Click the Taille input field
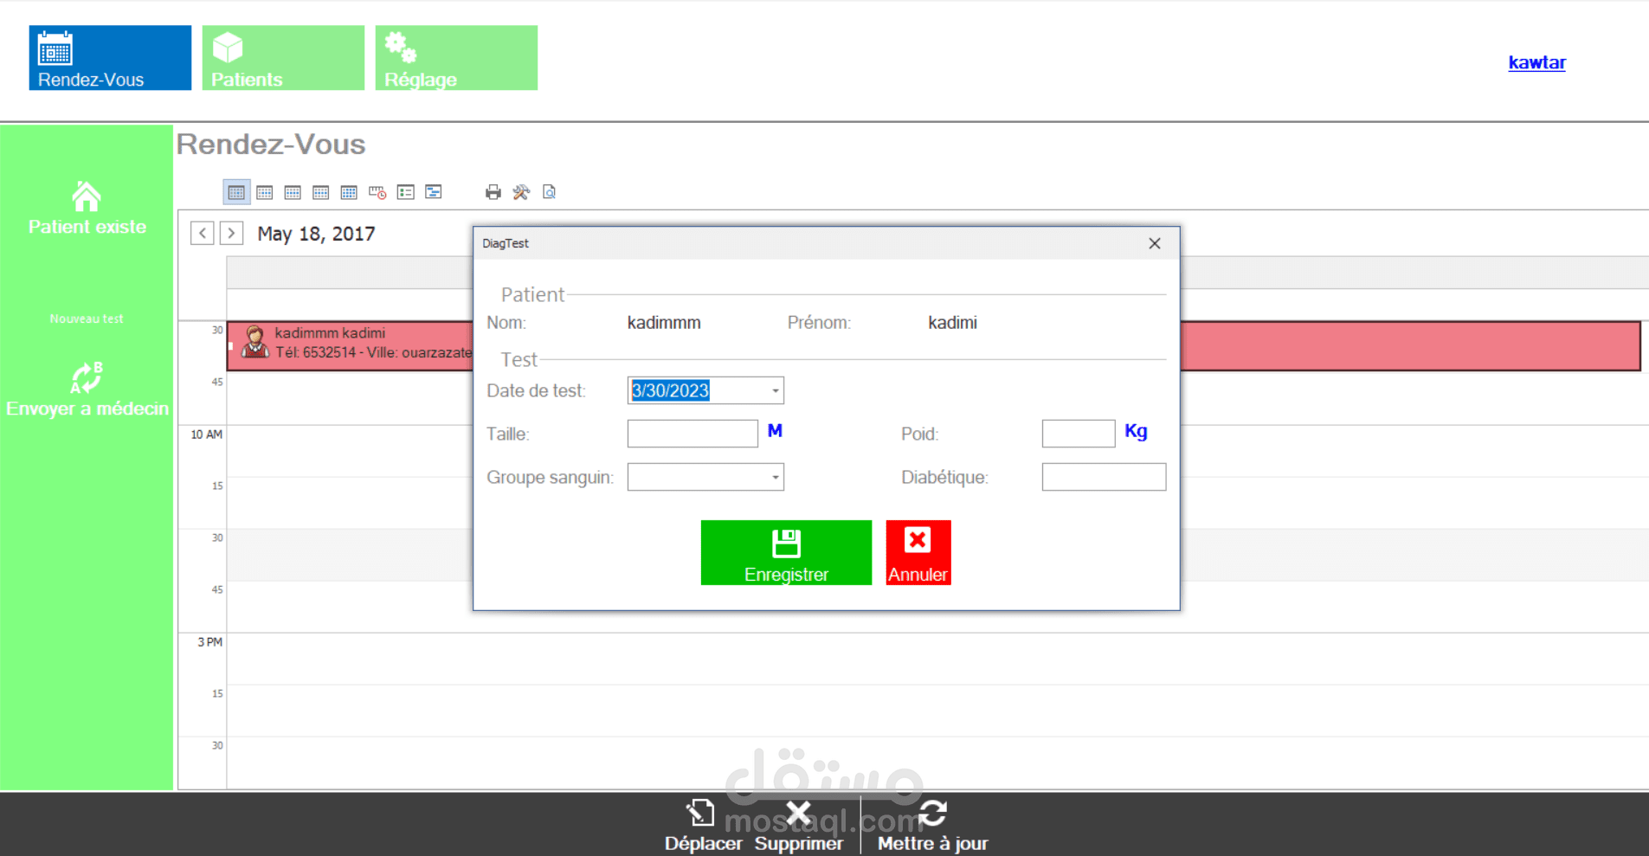 (x=692, y=434)
